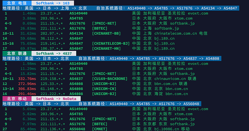Click 中国 北京 北京 bbn.com.cn location
The width and height of the screenshot is (249, 131).
coord(160,89)
